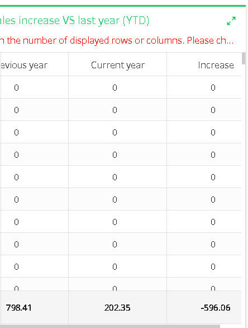Click the partially visible last Current year cell
Screen dimensions: 248x328
[117, 284]
